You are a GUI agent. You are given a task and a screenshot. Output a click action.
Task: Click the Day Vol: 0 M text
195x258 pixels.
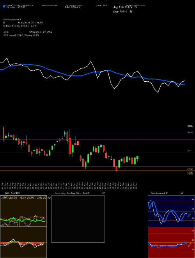point(122,12)
